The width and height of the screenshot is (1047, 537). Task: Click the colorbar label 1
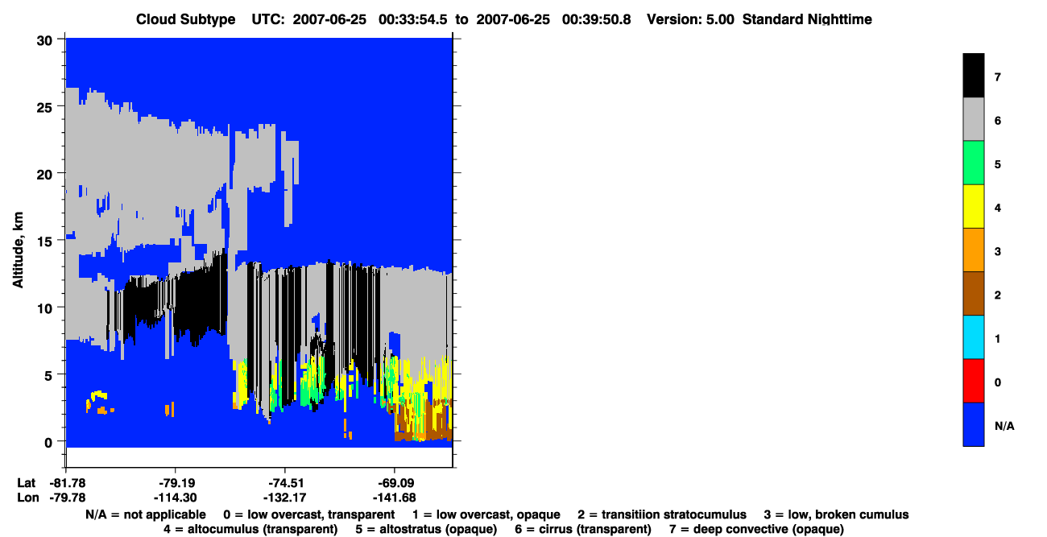pyautogui.click(x=997, y=338)
